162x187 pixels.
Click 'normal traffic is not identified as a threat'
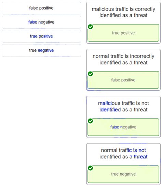(123, 153)
